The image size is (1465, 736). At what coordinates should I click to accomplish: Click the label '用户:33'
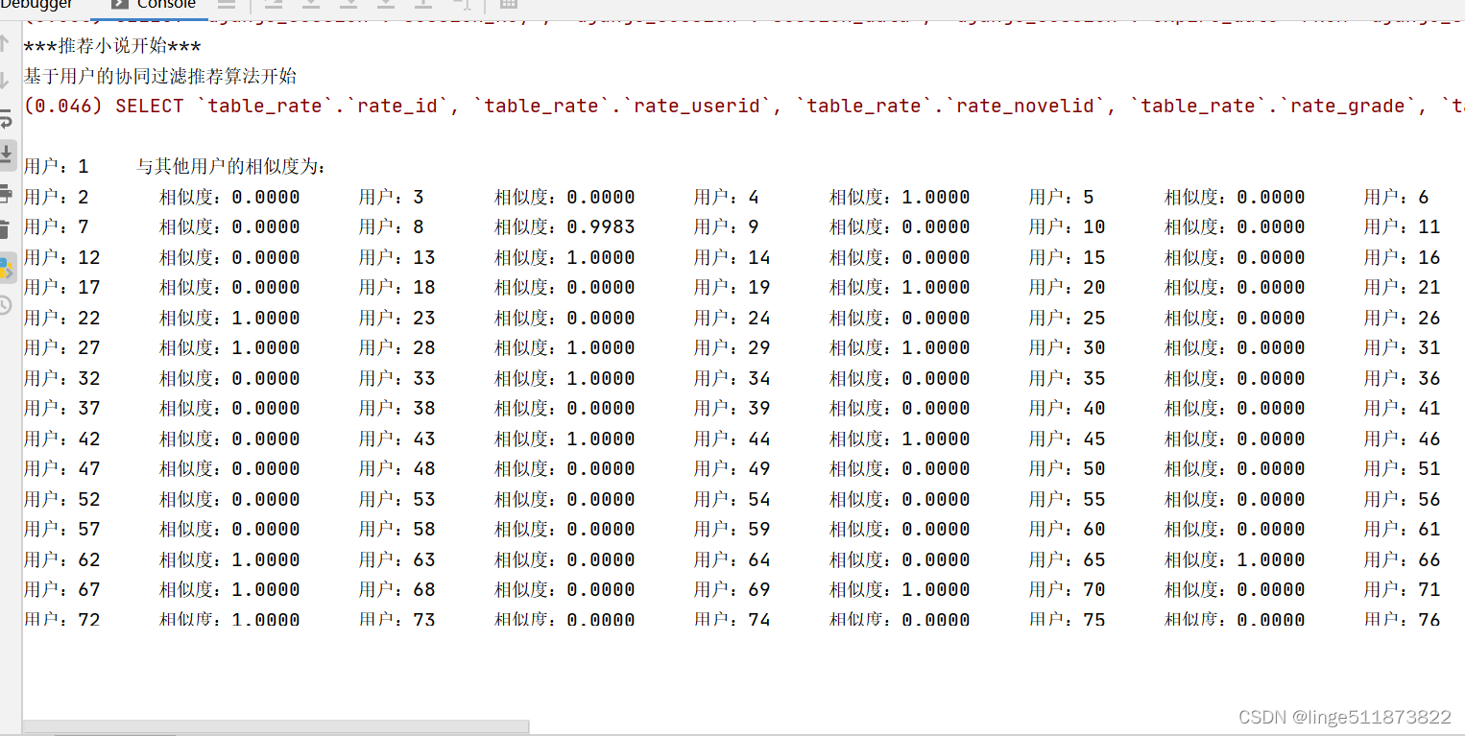pos(397,379)
